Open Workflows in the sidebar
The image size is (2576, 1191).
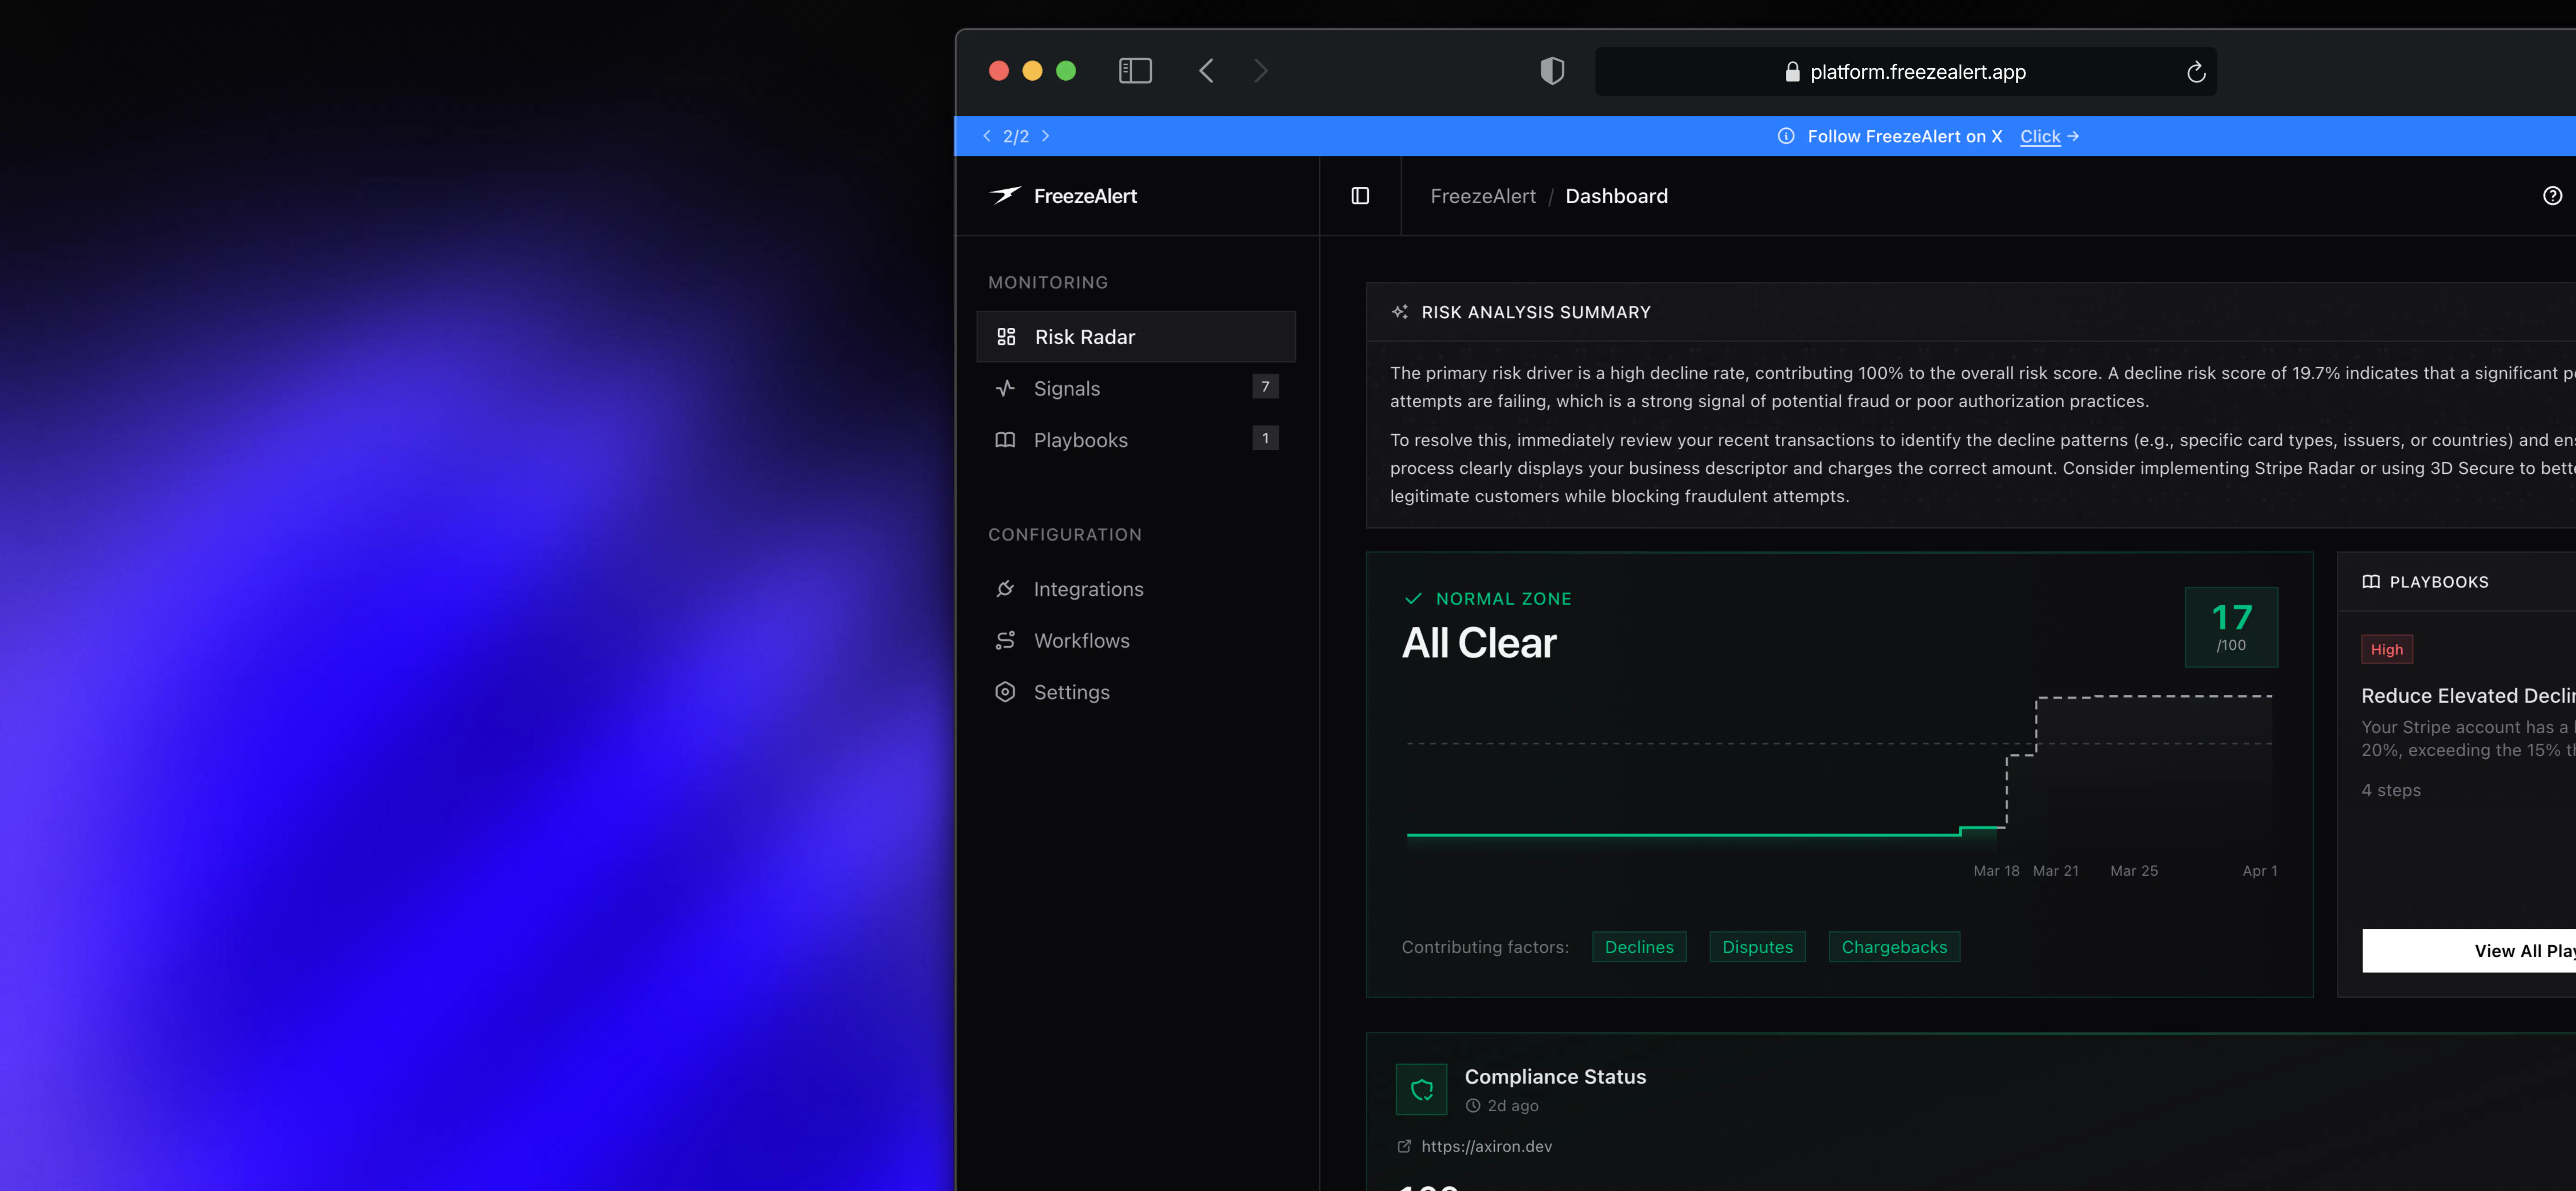[1136, 640]
